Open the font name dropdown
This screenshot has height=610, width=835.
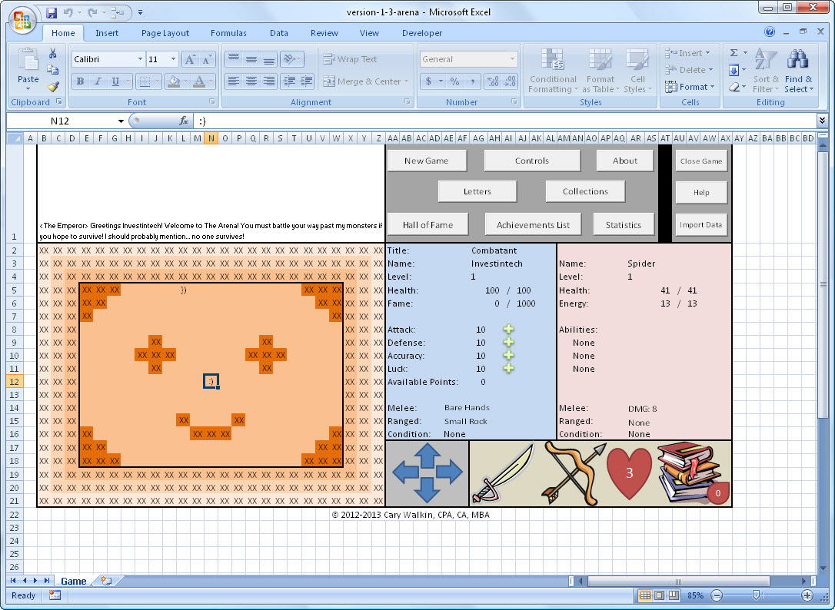[x=140, y=59]
